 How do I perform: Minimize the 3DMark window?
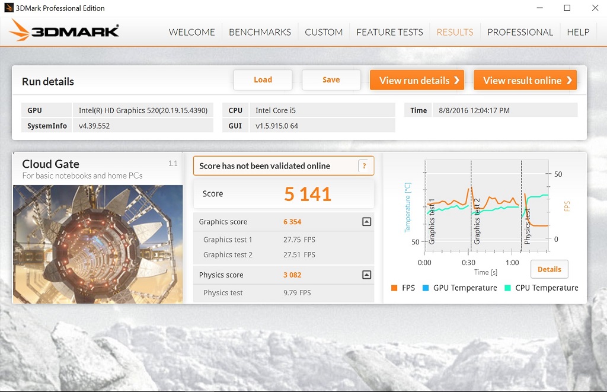(539, 8)
